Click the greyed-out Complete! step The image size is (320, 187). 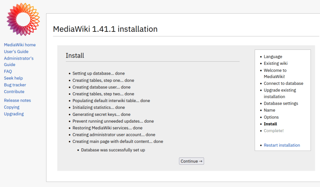[x=274, y=130]
